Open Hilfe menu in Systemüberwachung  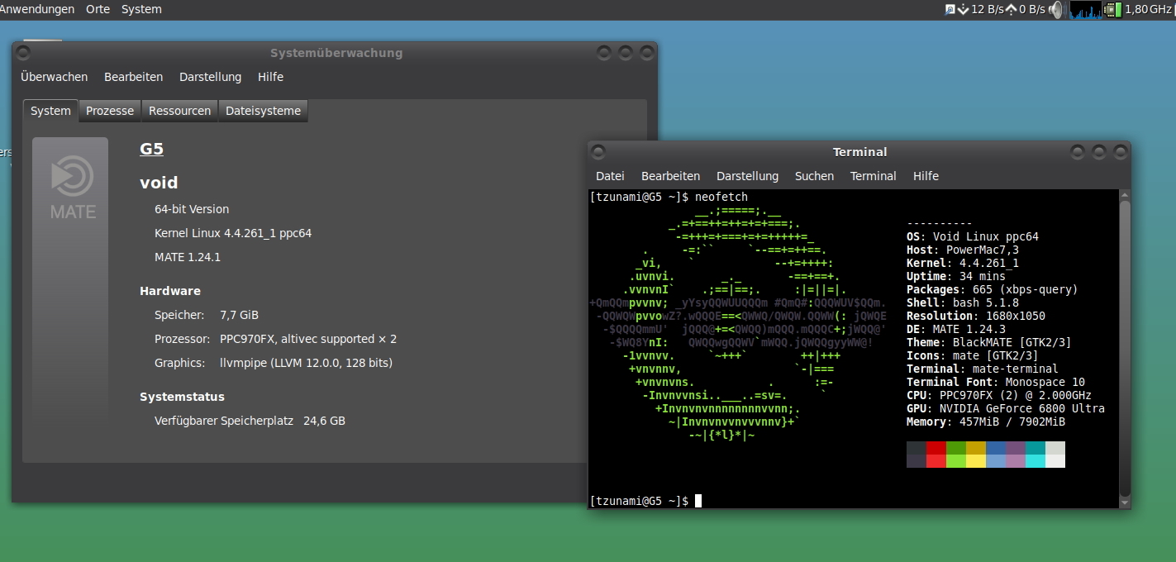[270, 77]
